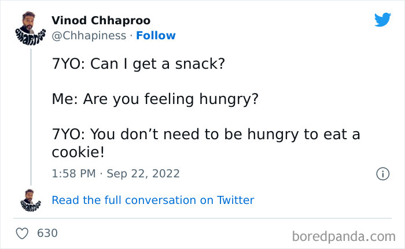405x249 pixels.
Task: Click the 630 likes count
Action: click(x=47, y=233)
